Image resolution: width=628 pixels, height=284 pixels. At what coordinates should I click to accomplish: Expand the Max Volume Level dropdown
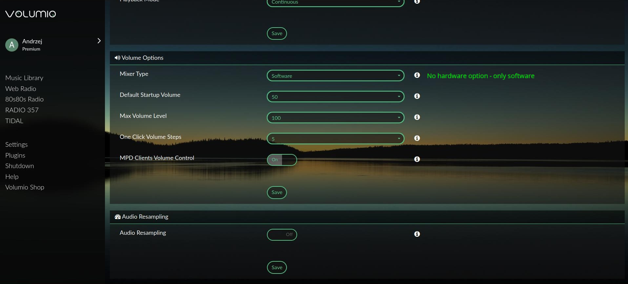(335, 118)
